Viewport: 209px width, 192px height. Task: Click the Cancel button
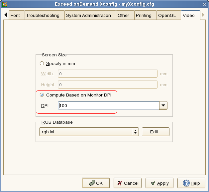[x=128, y=183]
